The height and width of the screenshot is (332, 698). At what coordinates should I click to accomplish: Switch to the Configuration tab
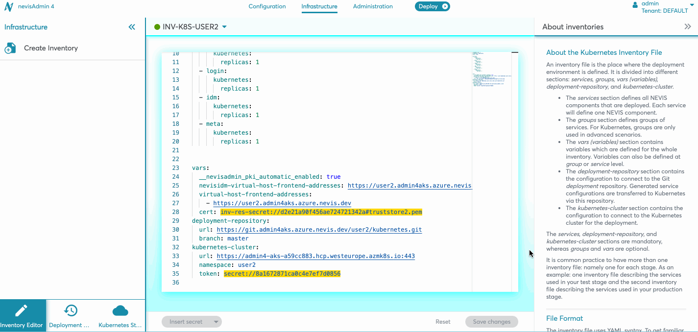click(x=267, y=6)
